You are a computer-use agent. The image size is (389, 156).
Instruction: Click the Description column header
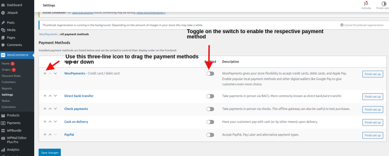coord(231,62)
